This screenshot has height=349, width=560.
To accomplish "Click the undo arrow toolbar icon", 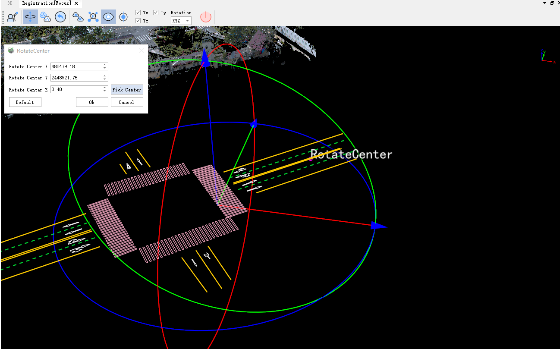I will (60, 17).
